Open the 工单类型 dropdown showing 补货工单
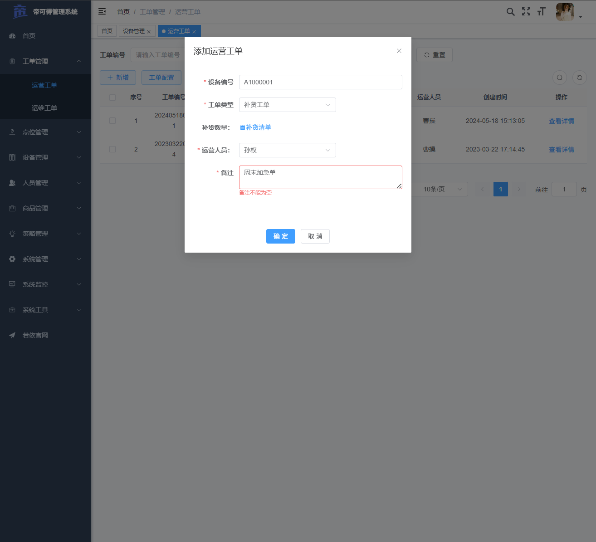The image size is (596, 542). tap(288, 105)
